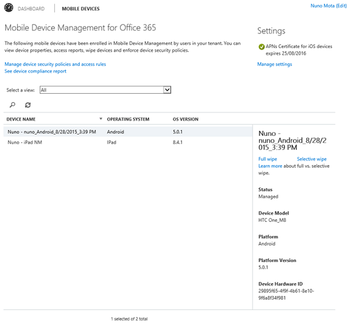Open See device compliance report link

click(35, 71)
